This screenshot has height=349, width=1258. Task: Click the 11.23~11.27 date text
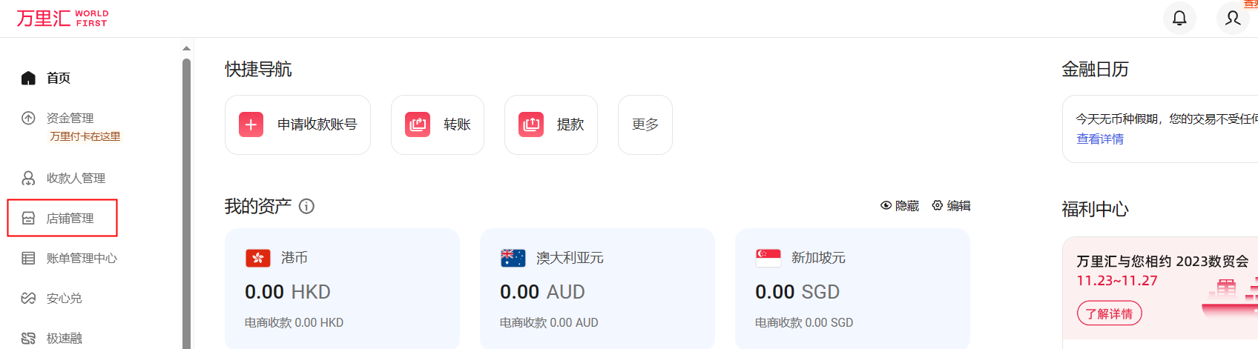point(1117,280)
